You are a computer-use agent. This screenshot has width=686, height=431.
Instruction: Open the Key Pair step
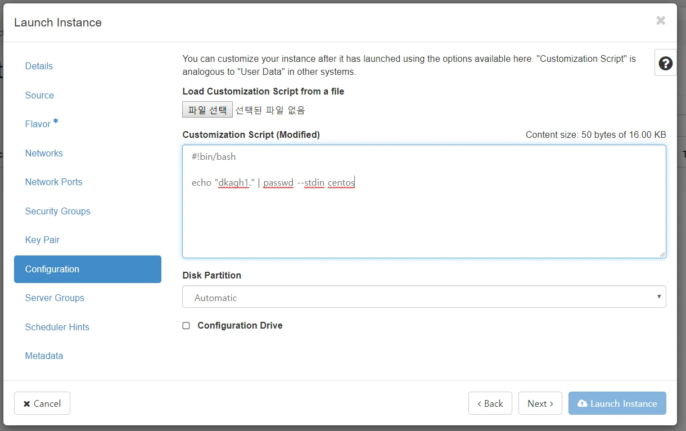click(x=42, y=240)
